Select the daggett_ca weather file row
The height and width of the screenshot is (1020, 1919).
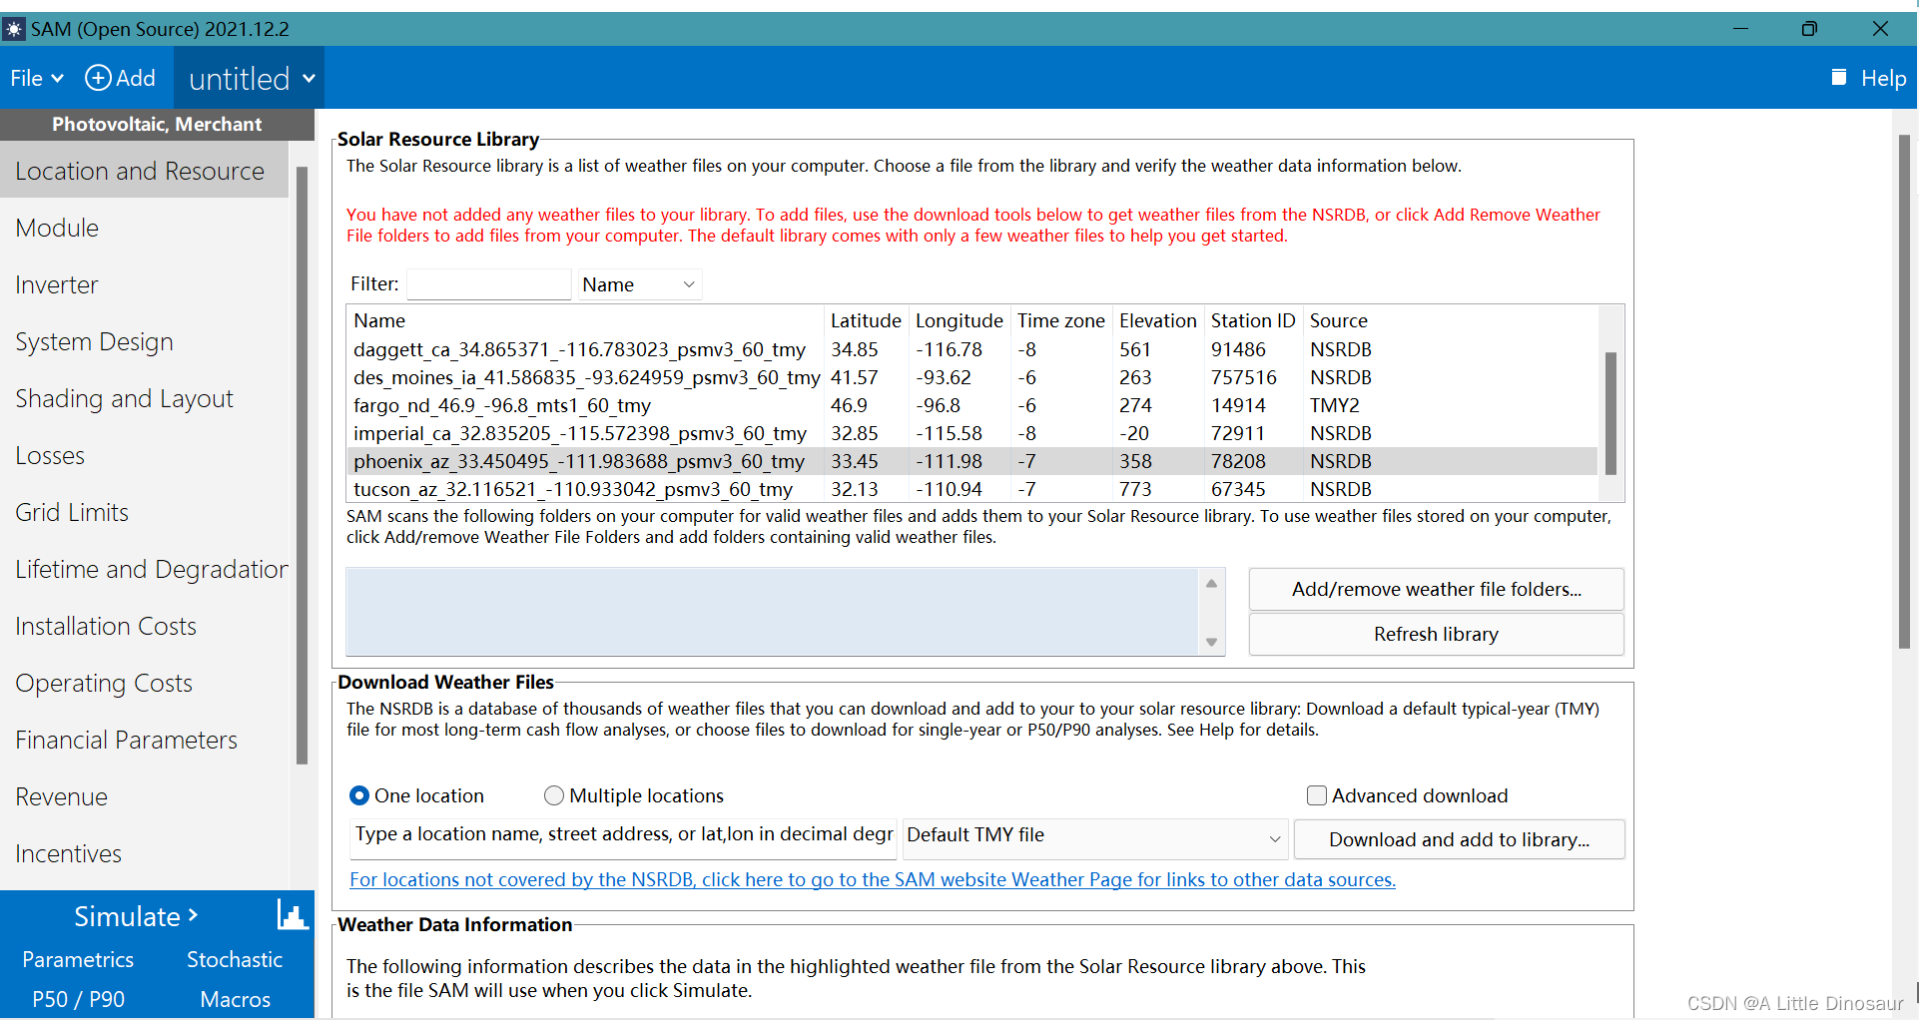point(972,349)
